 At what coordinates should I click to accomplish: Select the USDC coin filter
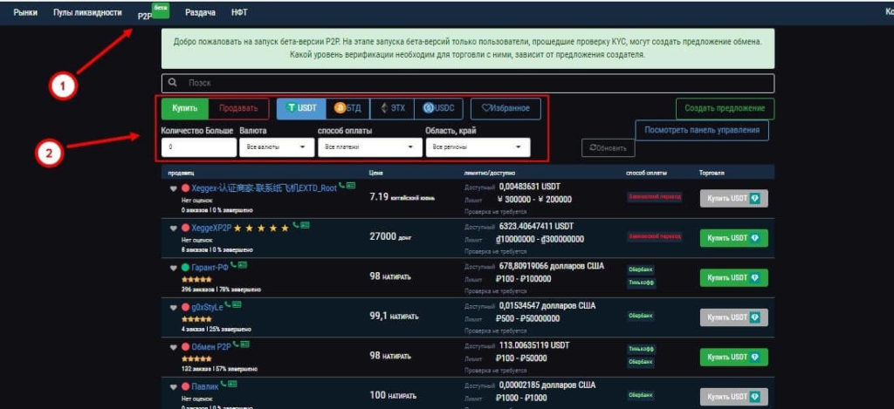pos(441,108)
